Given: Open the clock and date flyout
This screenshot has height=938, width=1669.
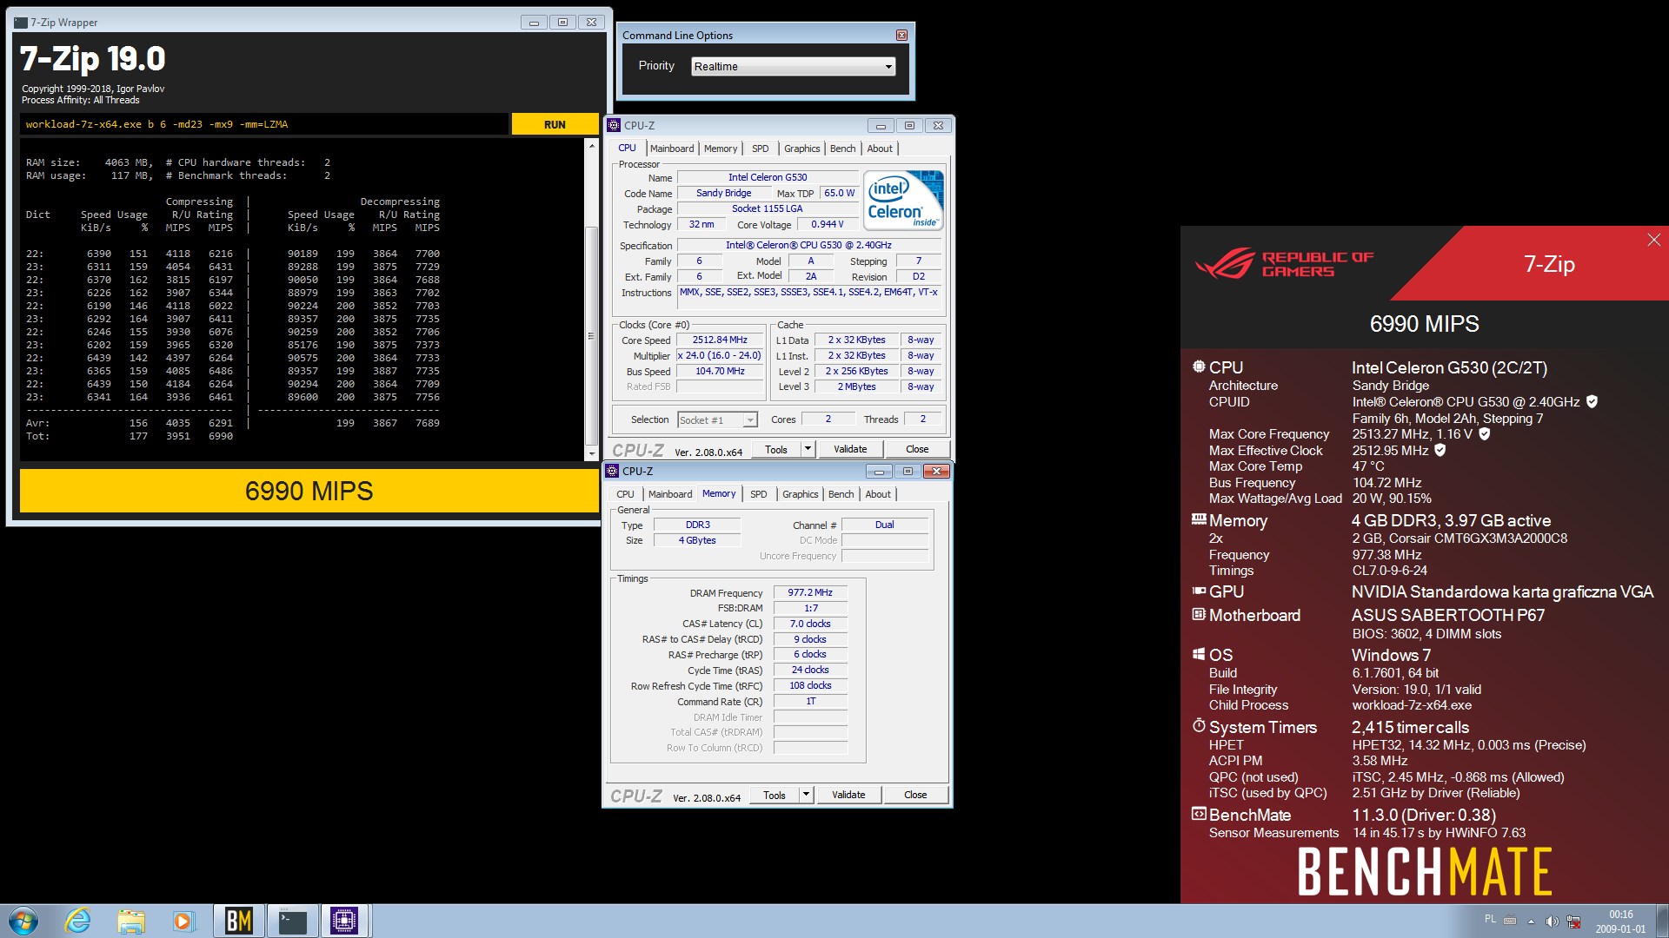Looking at the screenshot, I should pyautogui.click(x=1620, y=921).
